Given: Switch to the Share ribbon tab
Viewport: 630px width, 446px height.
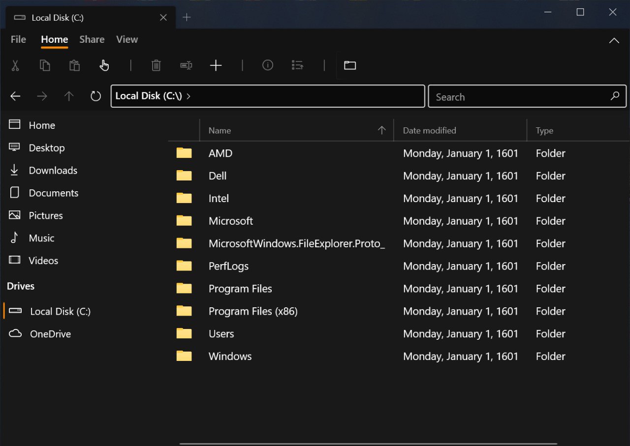Looking at the screenshot, I should [x=92, y=39].
